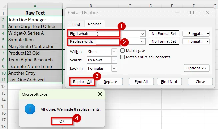Select cell containing Team Alpha Research
Image resolution: width=218 pixels, height=129 pixels.
[x=35, y=60]
